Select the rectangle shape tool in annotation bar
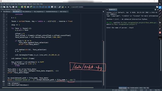Viewport: 162px width, 91px height. [x=160, y=20]
